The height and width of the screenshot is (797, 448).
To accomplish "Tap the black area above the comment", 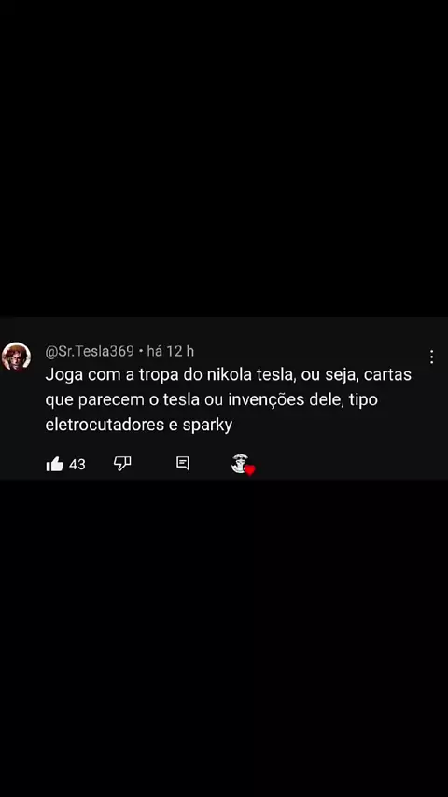I will click(x=224, y=158).
